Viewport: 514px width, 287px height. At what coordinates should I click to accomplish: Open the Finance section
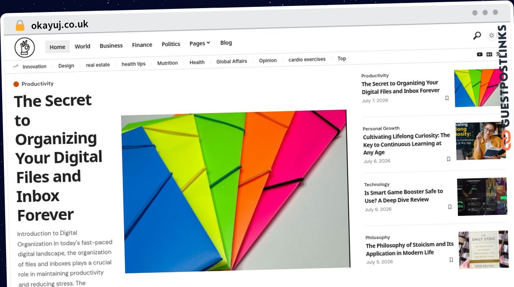tap(142, 45)
